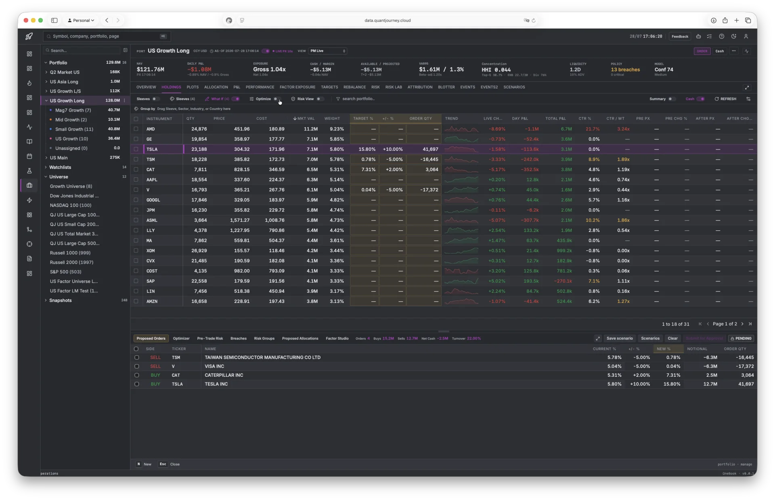The width and height of the screenshot is (775, 500).
Task: Turn on the Risk View switch
Action: tap(320, 99)
